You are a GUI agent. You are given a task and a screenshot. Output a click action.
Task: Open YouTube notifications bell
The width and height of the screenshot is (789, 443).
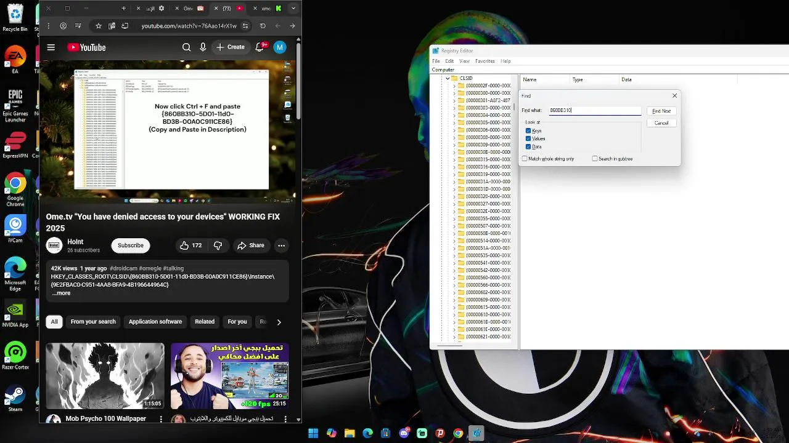pyautogui.click(x=260, y=47)
